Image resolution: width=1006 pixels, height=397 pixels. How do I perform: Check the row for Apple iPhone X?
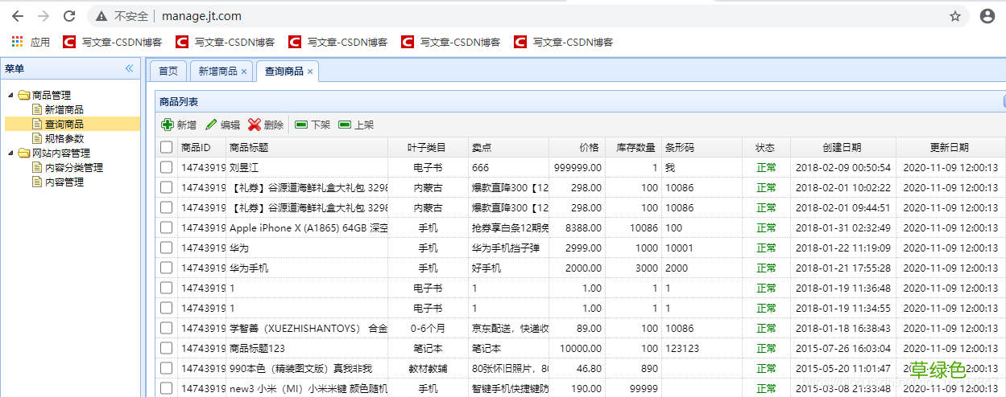166,227
